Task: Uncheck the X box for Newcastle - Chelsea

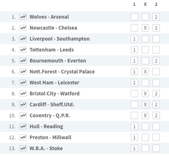Action: click(x=145, y=28)
